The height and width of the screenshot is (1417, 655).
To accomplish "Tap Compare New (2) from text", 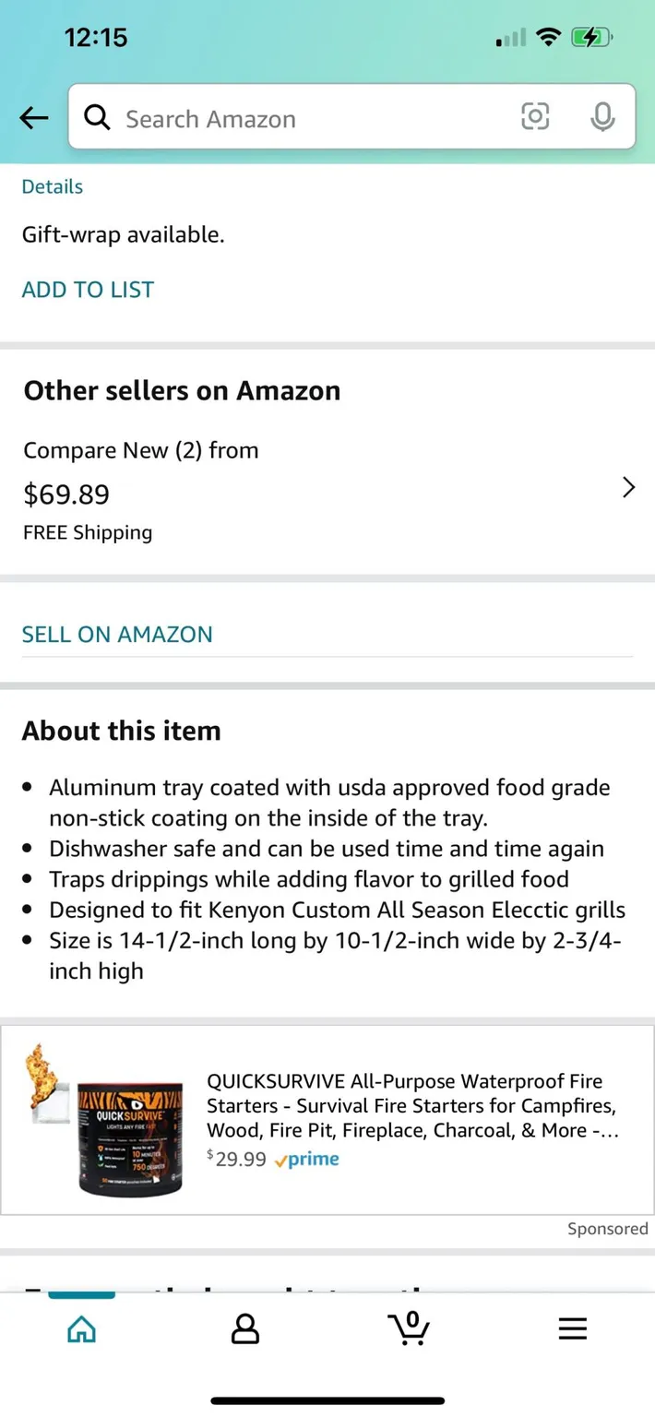I will click(141, 450).
